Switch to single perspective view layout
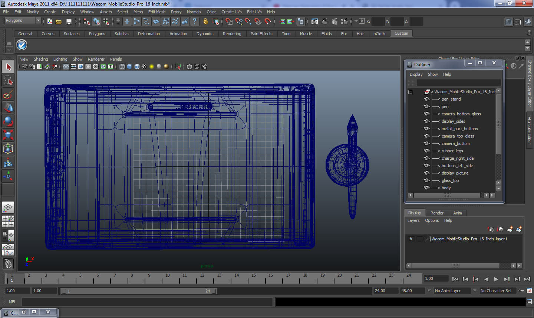The height and width of the screenshot is (318, 534). pyautogui.click(x=8, y=207)
